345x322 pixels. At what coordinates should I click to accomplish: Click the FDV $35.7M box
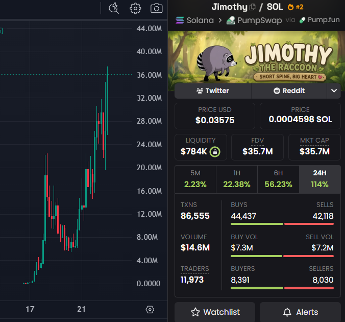pyautogui.click(x=257, y=147)
